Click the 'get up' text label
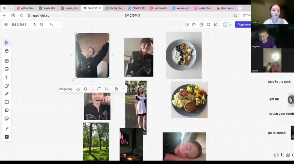 point(274,99)
